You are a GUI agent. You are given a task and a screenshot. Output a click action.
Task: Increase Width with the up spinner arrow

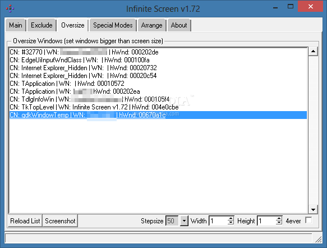pyautogui.click(x=231, y=218)
